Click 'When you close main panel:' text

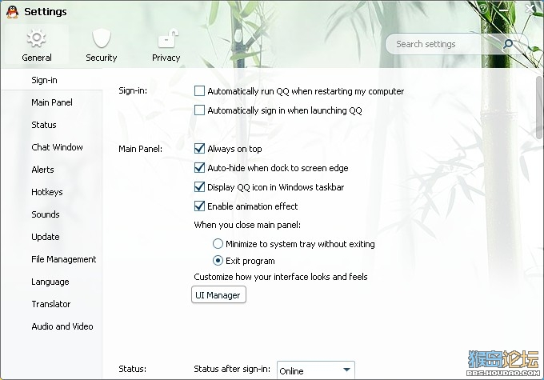pyautogui.click(x=247, y=225)
